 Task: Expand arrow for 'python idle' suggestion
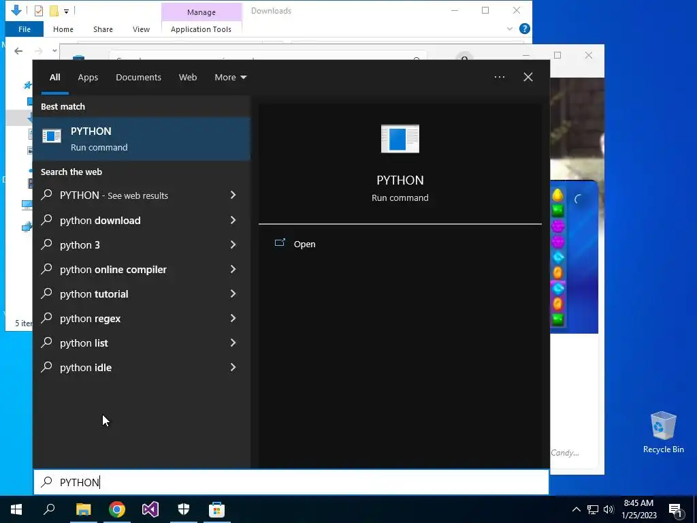click(x=233, y=367)
